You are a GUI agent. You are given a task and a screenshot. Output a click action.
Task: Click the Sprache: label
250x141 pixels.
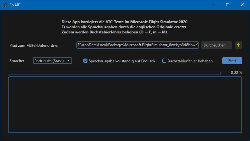point(17,61)
